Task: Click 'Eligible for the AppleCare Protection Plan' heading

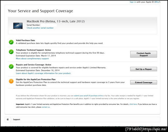Action: [36, 79]
